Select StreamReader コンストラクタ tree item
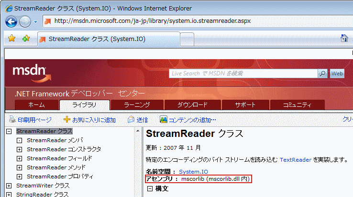The width and height of the screenshot is (353, 197). [x=64, y=149]
